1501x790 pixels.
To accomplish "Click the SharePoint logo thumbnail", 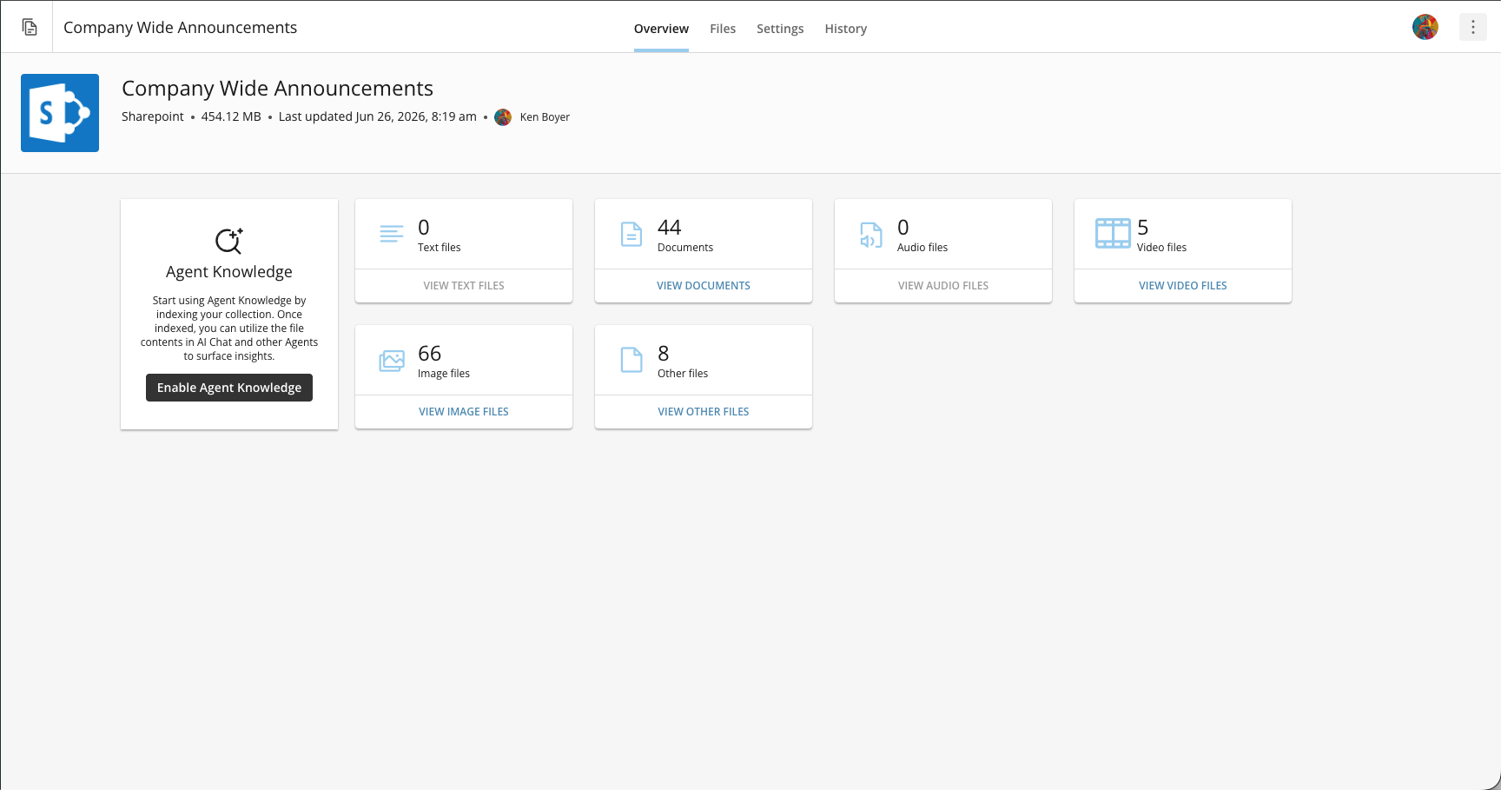I will point(60,113).
